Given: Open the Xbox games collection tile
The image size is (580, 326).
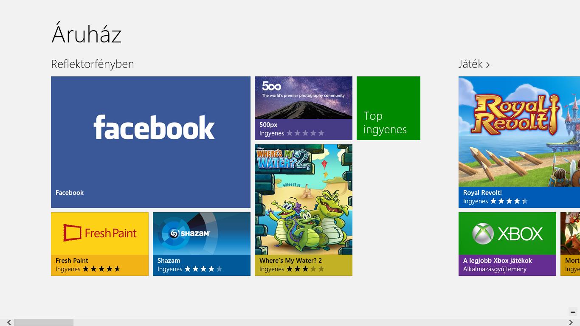Looking at the screenshot, I should (507, 244).
